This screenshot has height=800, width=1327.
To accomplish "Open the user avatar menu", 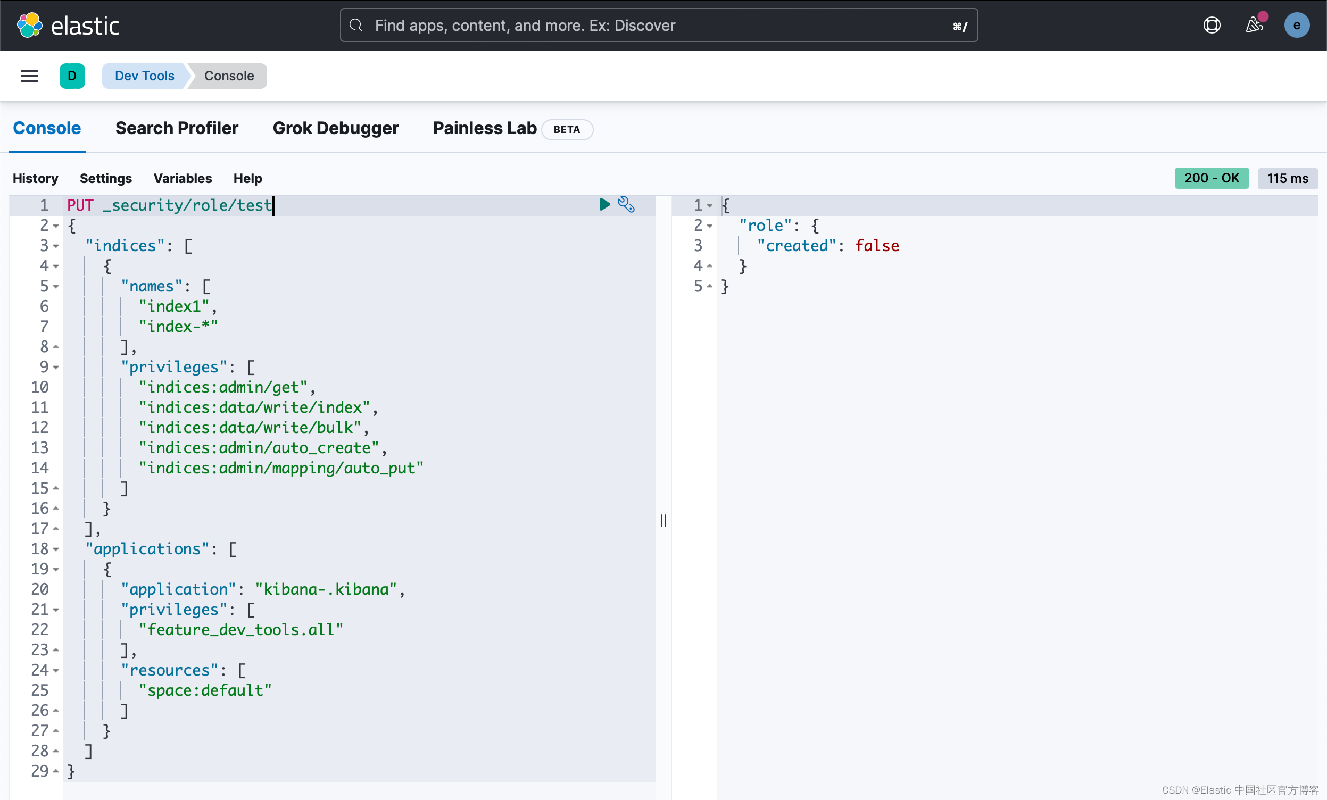I will (x=1296, y=26).
